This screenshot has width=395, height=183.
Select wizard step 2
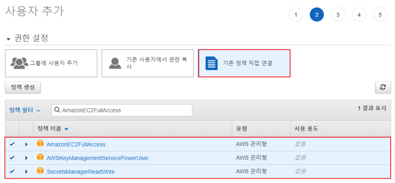[x=317, y=15]
